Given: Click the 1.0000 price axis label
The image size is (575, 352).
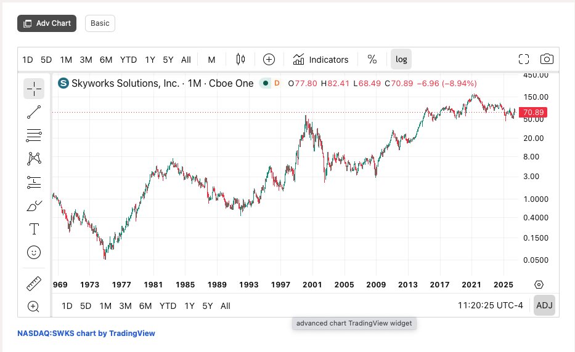Looking at the screenshot, I should [536, 199].
